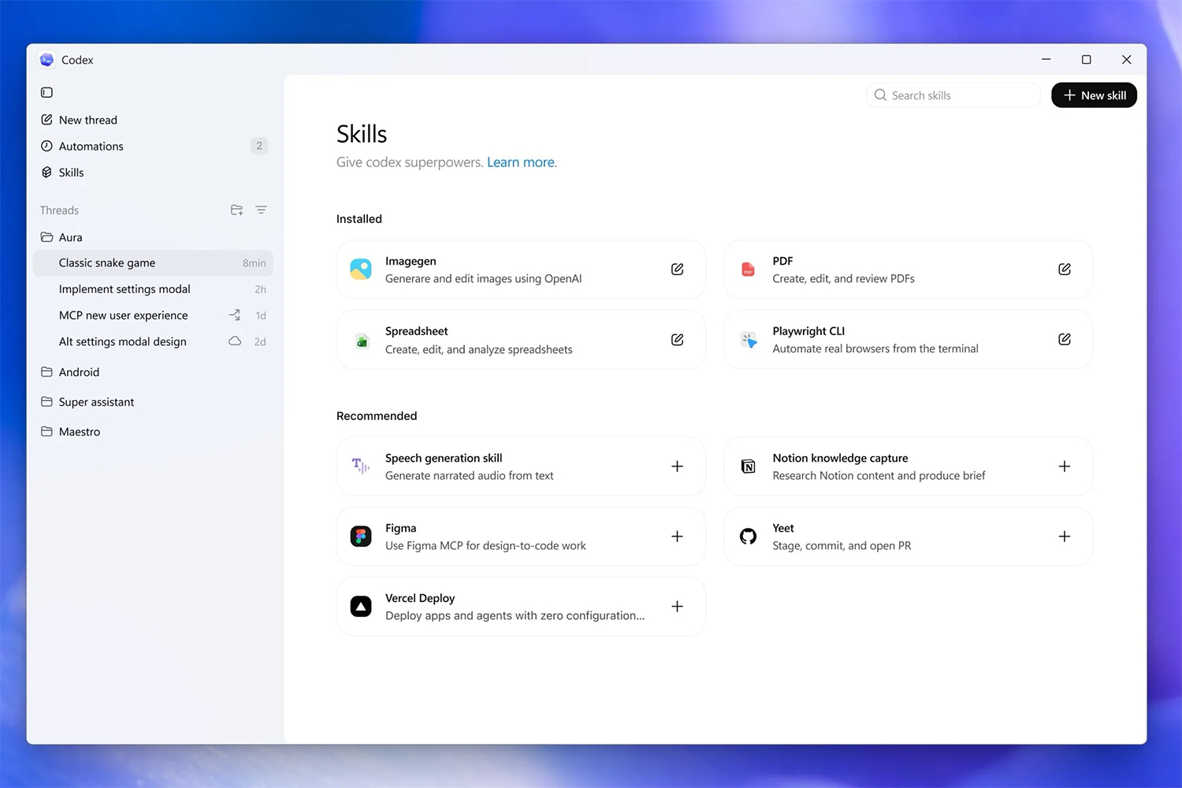Viewport: 1182px width, 788px height.
Task: Collapse the sidebar using the panel icon
Action: click(46, 92)
